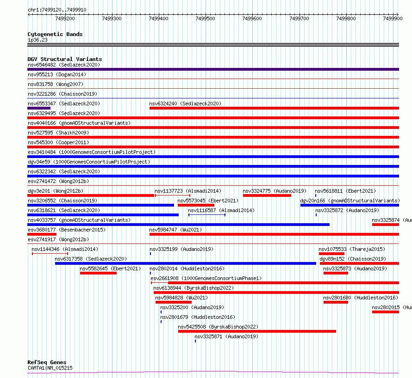
Task: Click the blue nsv1116587 bracket glyph
Action: 207,215
